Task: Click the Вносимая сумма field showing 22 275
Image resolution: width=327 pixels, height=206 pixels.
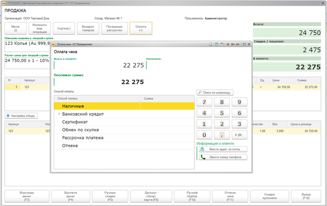Action: (99, 82)
